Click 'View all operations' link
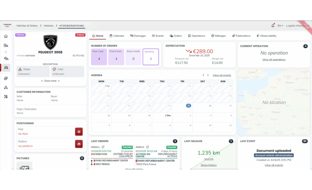This screenshot has height=190, width=312. [274, 60]
